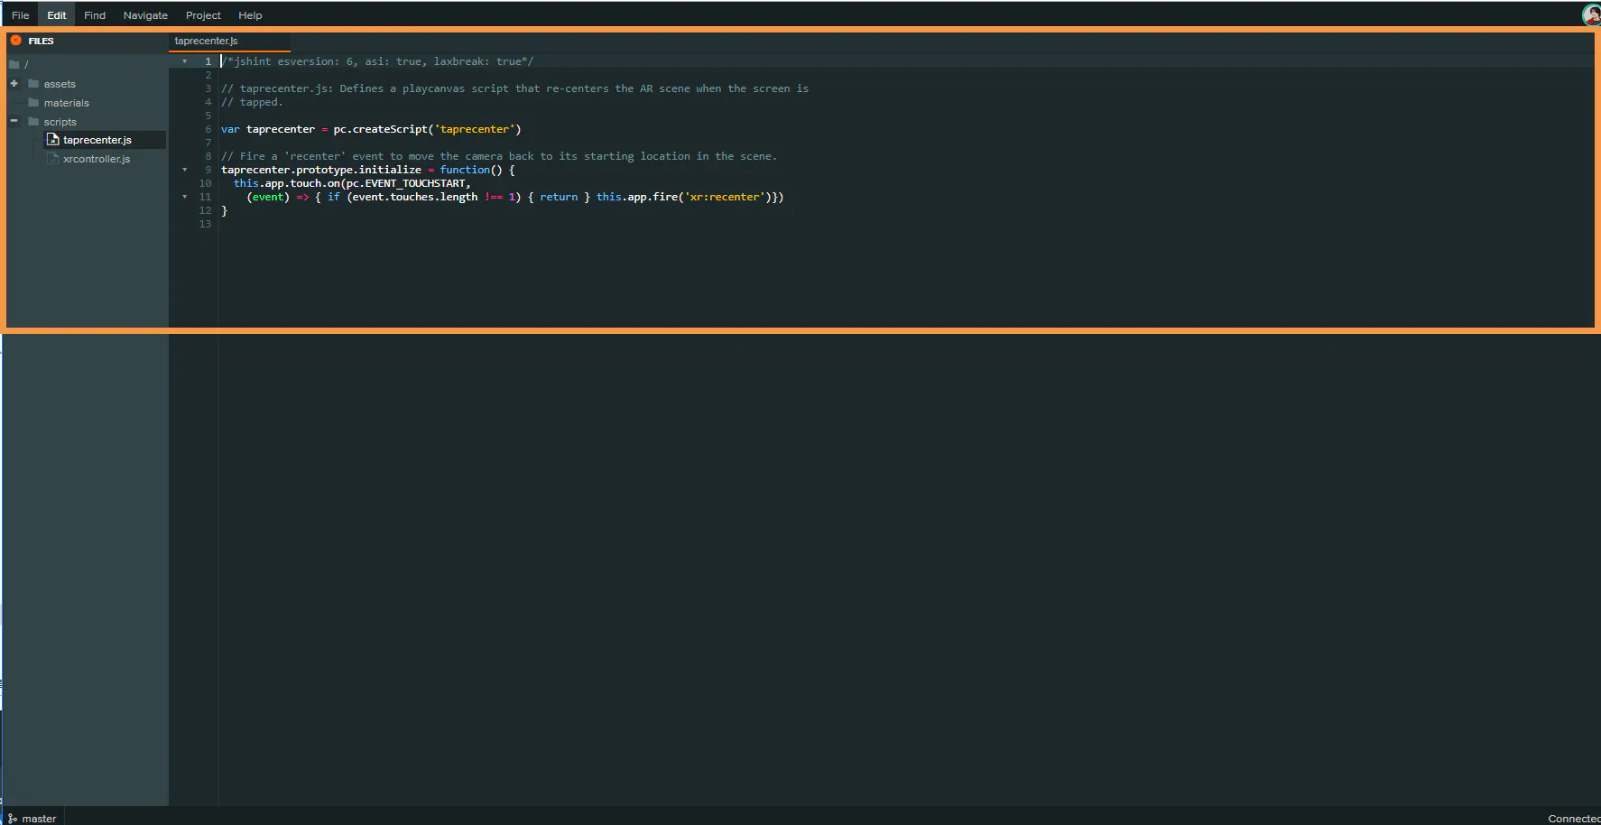The image size is (1601, 825).
Task: Click the git branch icon in the status bar
Action: (12, 819)
